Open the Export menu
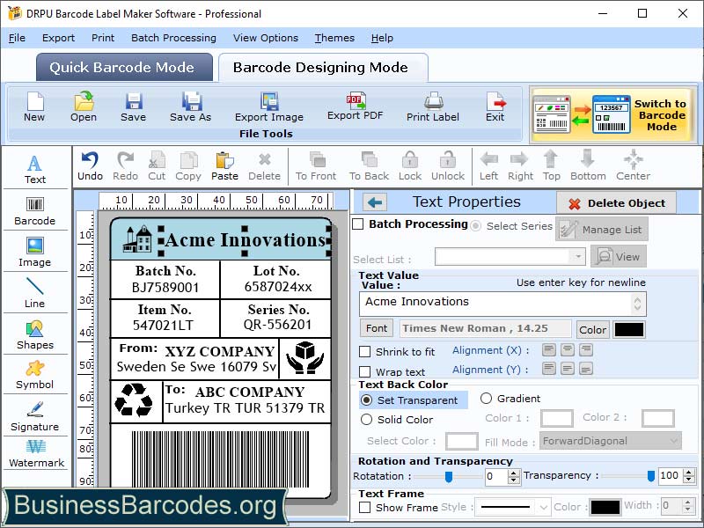Image resolution: width=704 pixels, height=528 pixels. click(x=58, y=38)
